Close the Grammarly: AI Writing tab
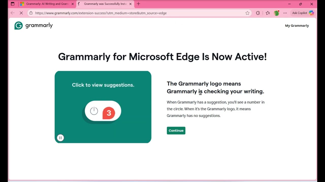This screenshot has width=325, height=182. point(73,4)
